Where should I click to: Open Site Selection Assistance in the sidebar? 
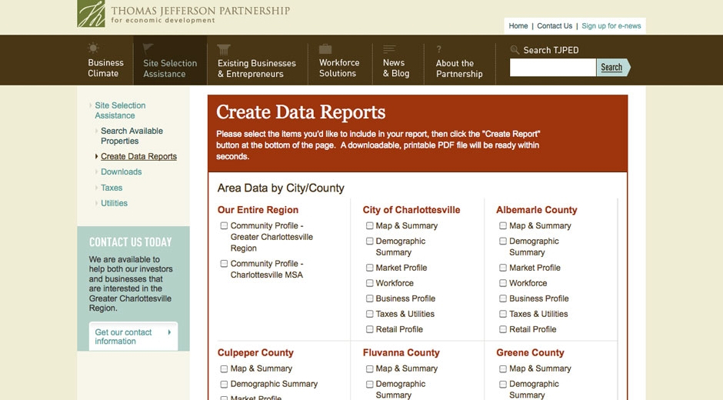coord(120,110)
